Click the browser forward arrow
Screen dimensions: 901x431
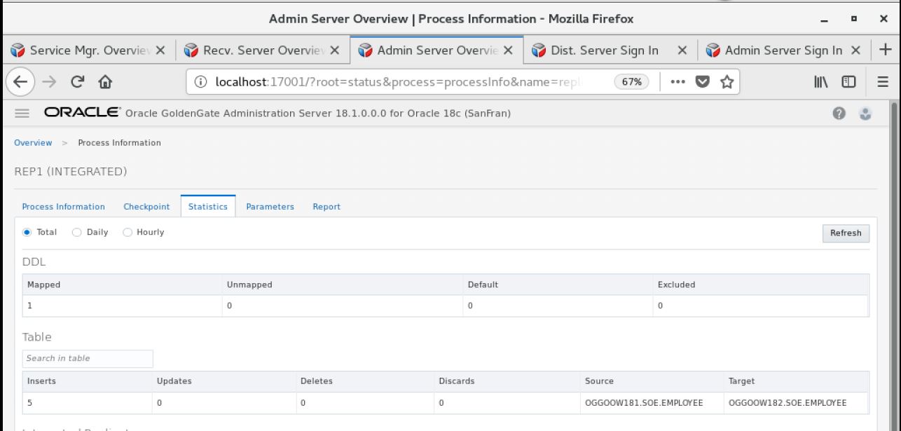tap(48, 81)
